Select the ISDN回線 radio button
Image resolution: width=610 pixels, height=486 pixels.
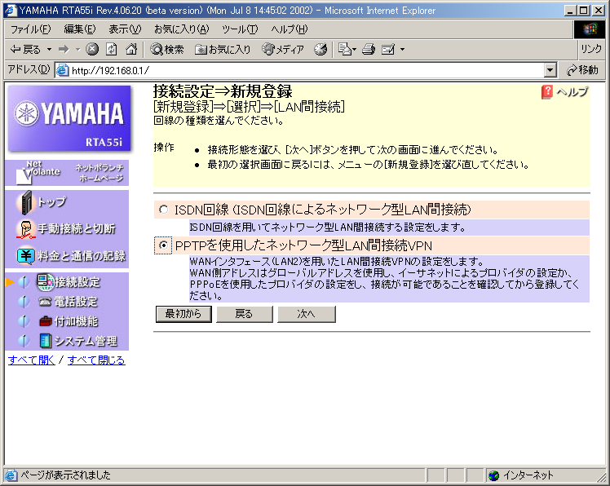click(164, 210)
